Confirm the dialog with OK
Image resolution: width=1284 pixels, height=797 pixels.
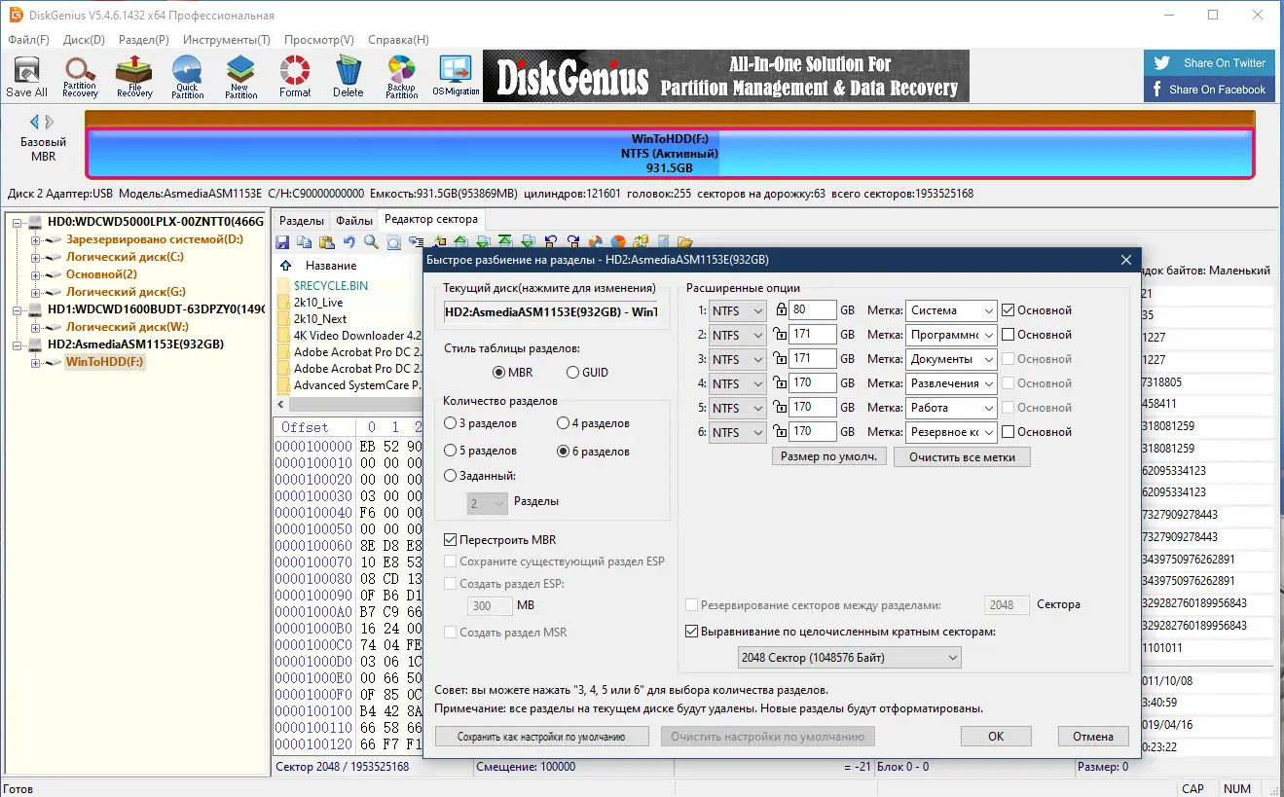point(996,737)
